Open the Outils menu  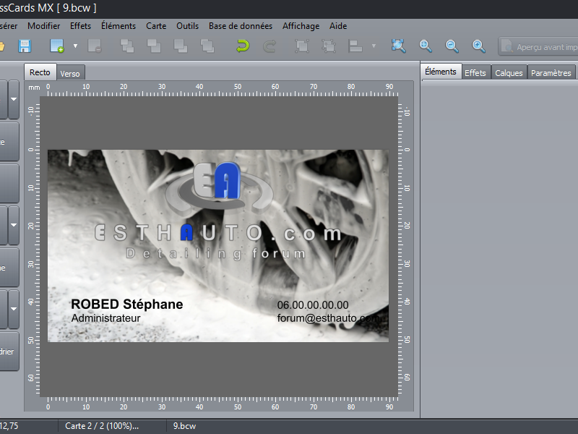[187, 26]
